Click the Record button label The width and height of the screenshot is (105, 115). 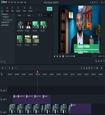tap(29, 15)
